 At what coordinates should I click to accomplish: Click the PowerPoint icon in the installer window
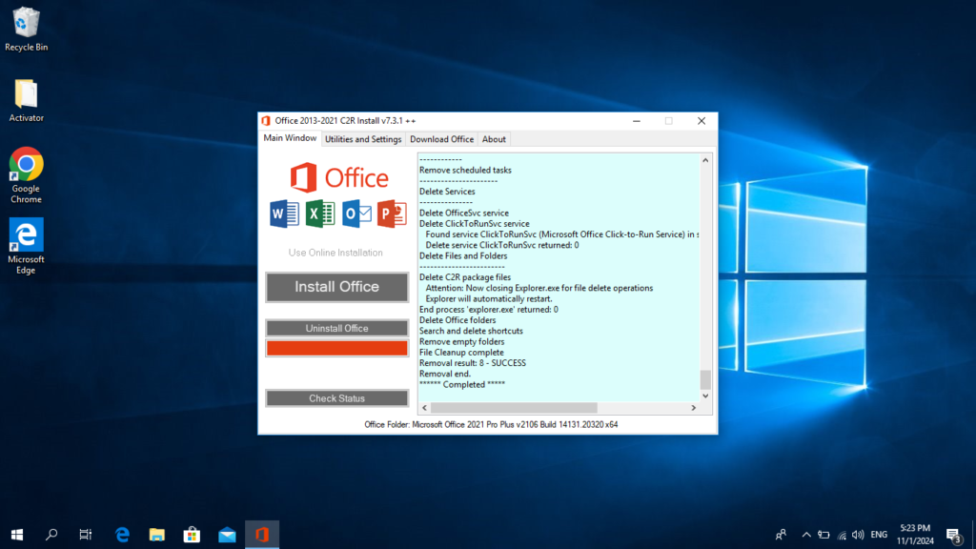coord(392,213)
